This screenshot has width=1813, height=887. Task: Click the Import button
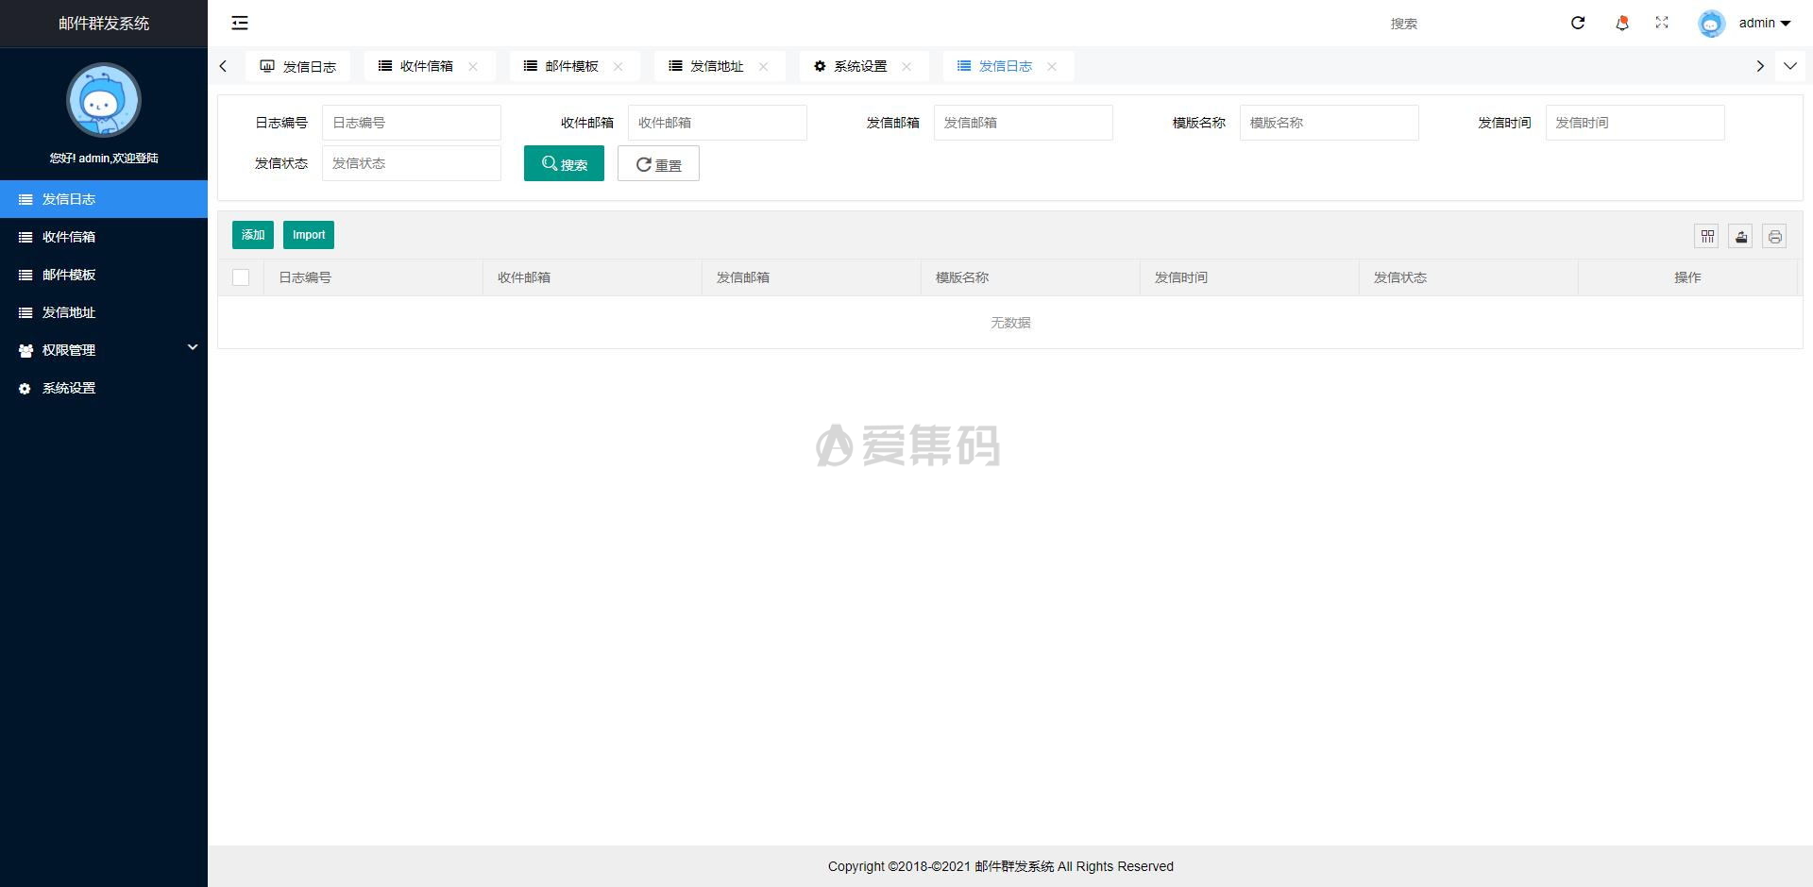[x=309, y=235]
